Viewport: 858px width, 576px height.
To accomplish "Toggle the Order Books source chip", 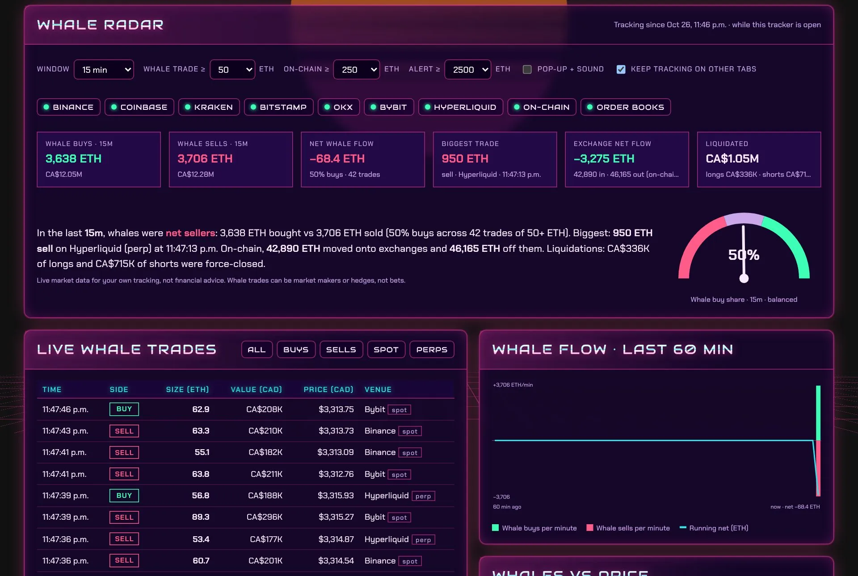I will (626, 107).
